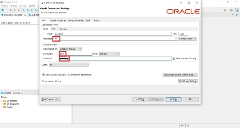Open the 탐색(N) menu

pyautogui.click(x=23, y=6)
